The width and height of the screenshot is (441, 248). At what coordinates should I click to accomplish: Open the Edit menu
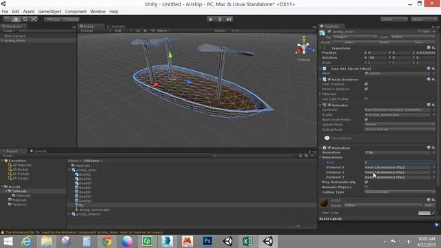click(16, 12)
